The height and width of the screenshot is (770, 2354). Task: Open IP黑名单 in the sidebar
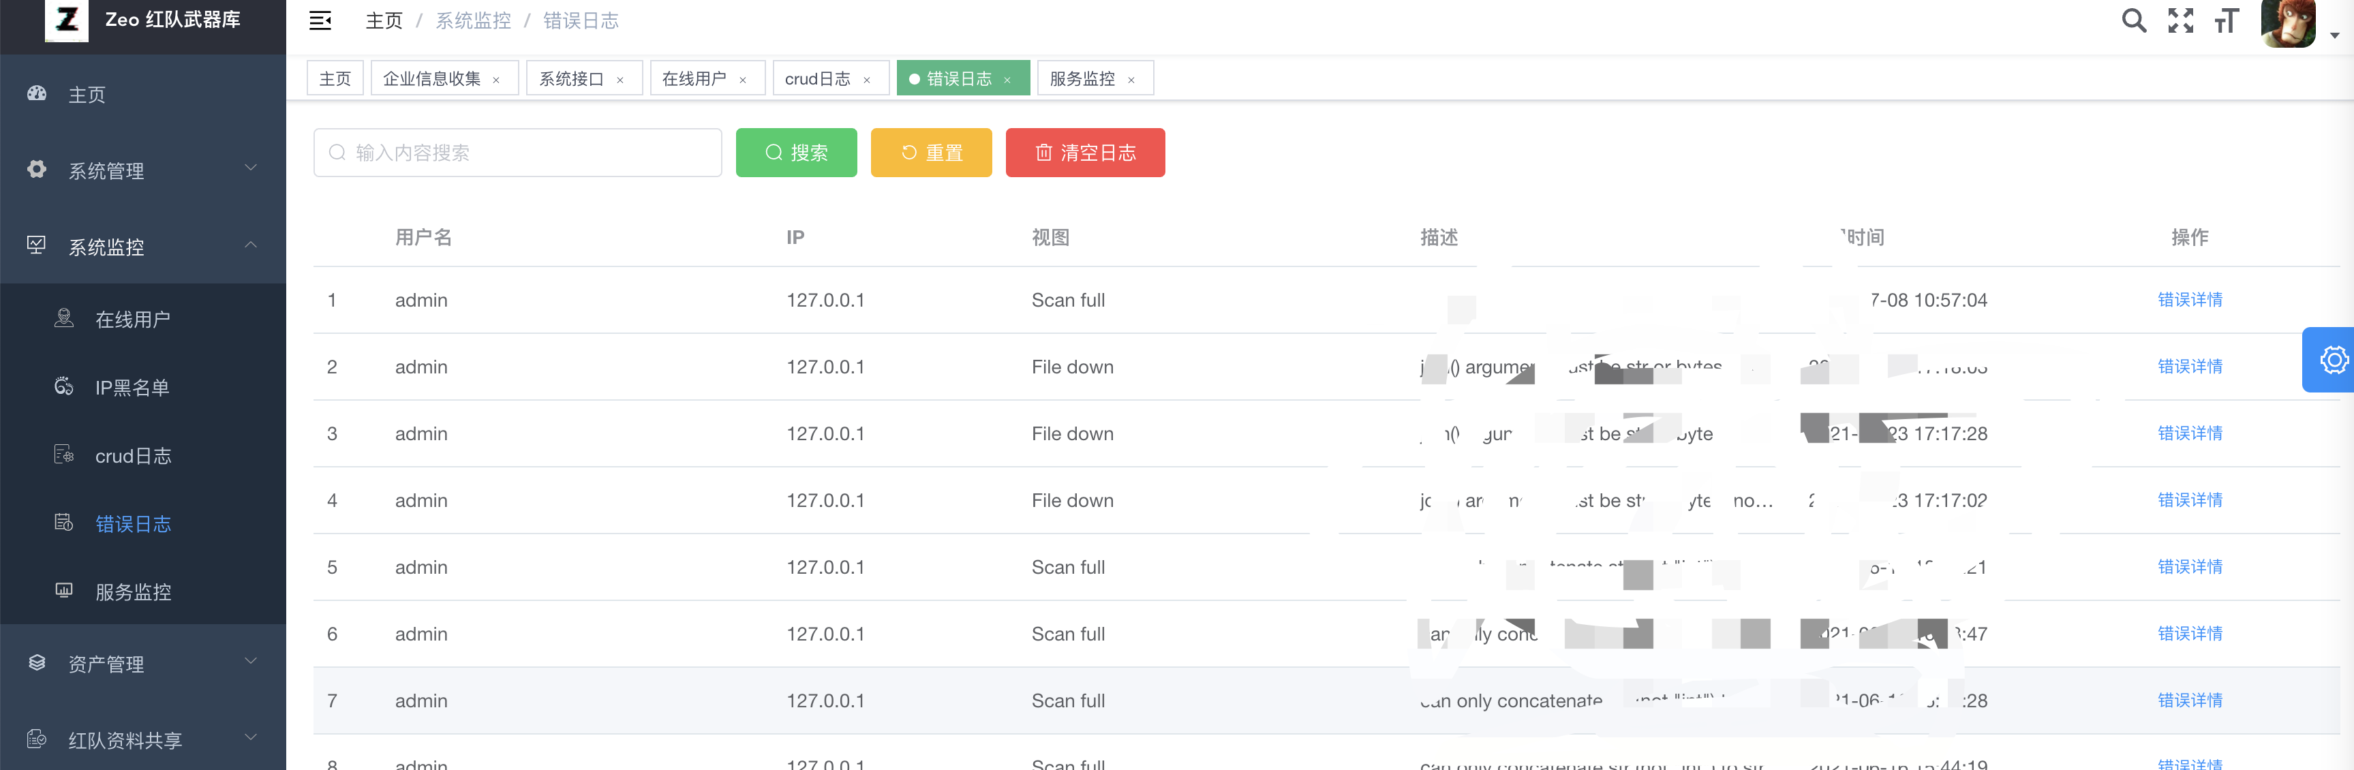point(132,387)
